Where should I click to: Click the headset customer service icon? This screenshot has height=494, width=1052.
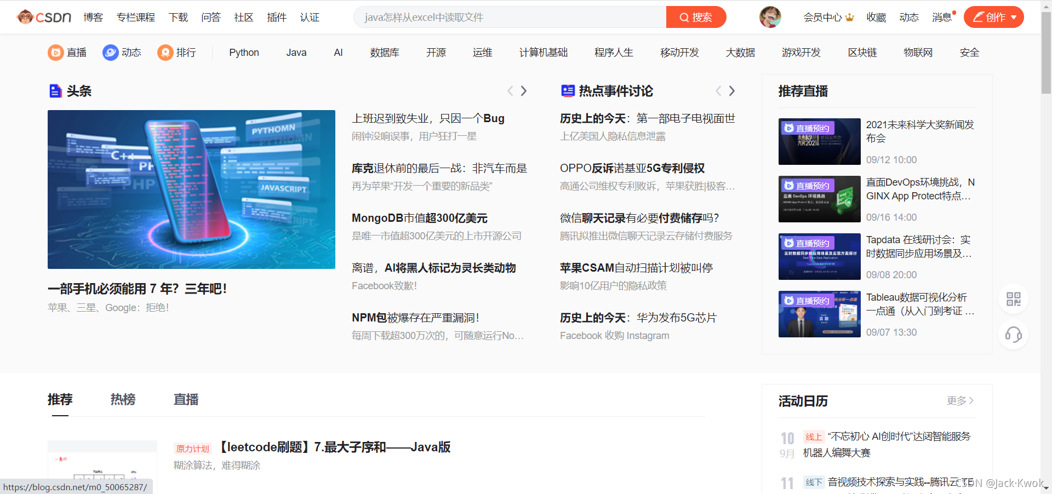pyautogui.click(x=1013, y=335)
